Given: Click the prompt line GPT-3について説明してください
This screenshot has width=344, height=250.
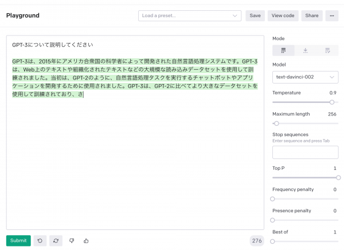Looking at the screenshot, I should [x=53, y=45].
